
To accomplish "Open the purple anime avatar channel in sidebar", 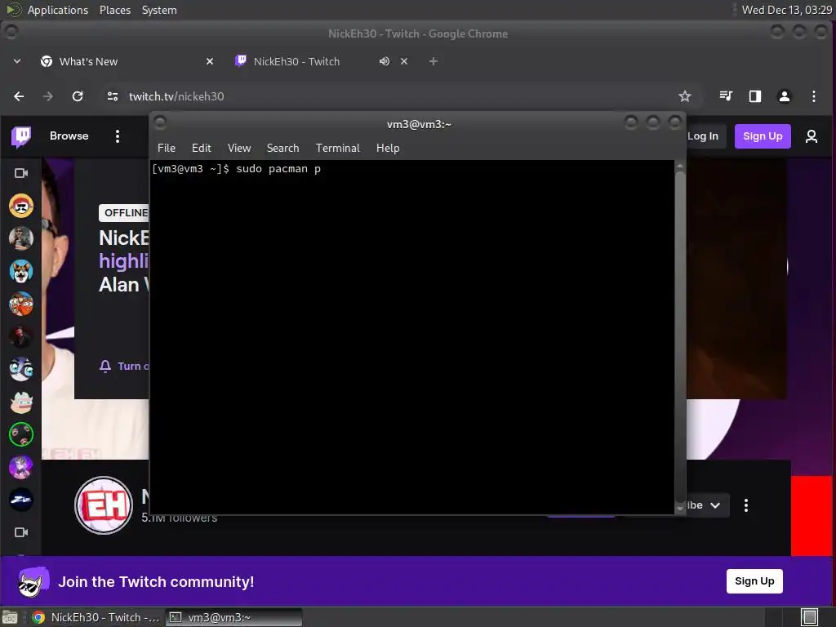I will point(21,467).
